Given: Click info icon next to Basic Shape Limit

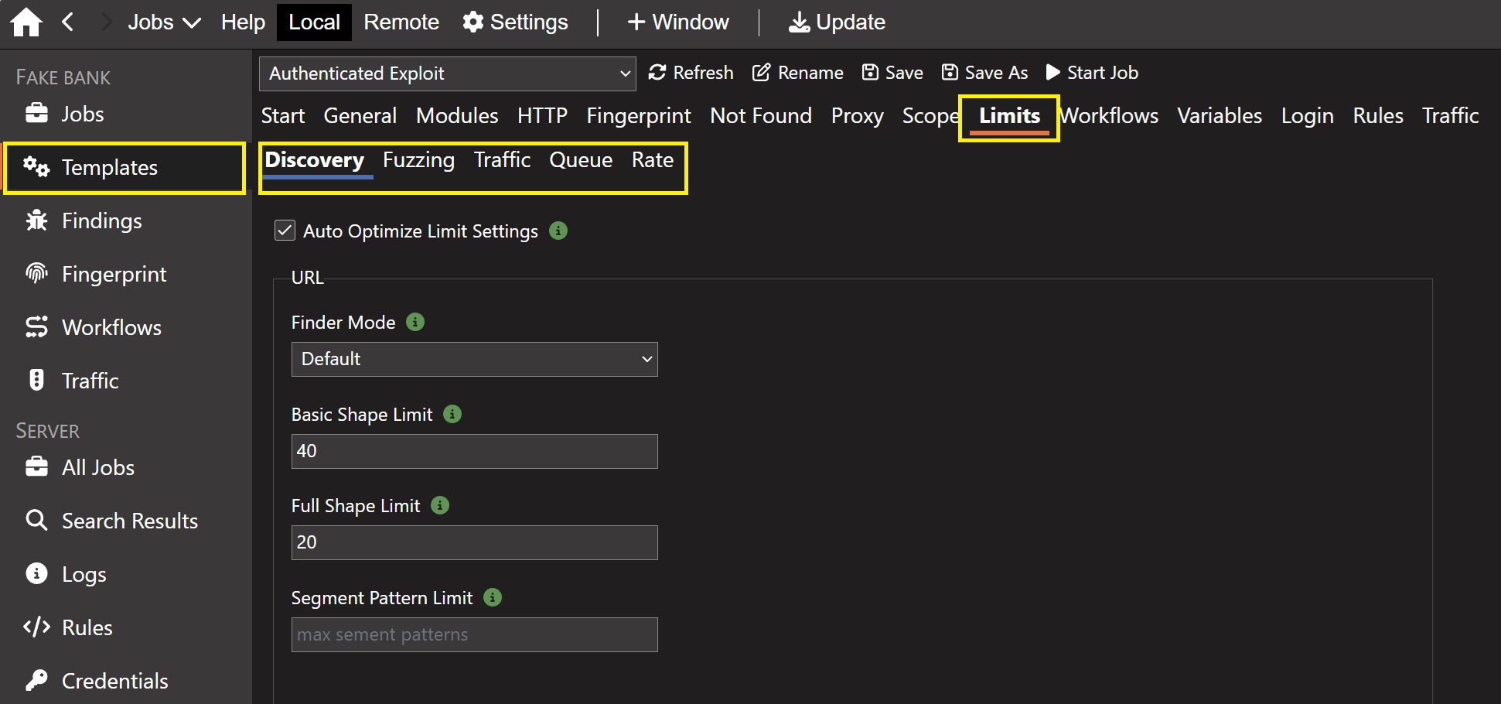Looking at the screenshot, I should (x=452, y=414).
